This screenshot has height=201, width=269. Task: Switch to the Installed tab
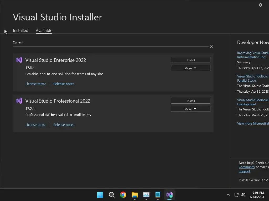tap(20, 30)
